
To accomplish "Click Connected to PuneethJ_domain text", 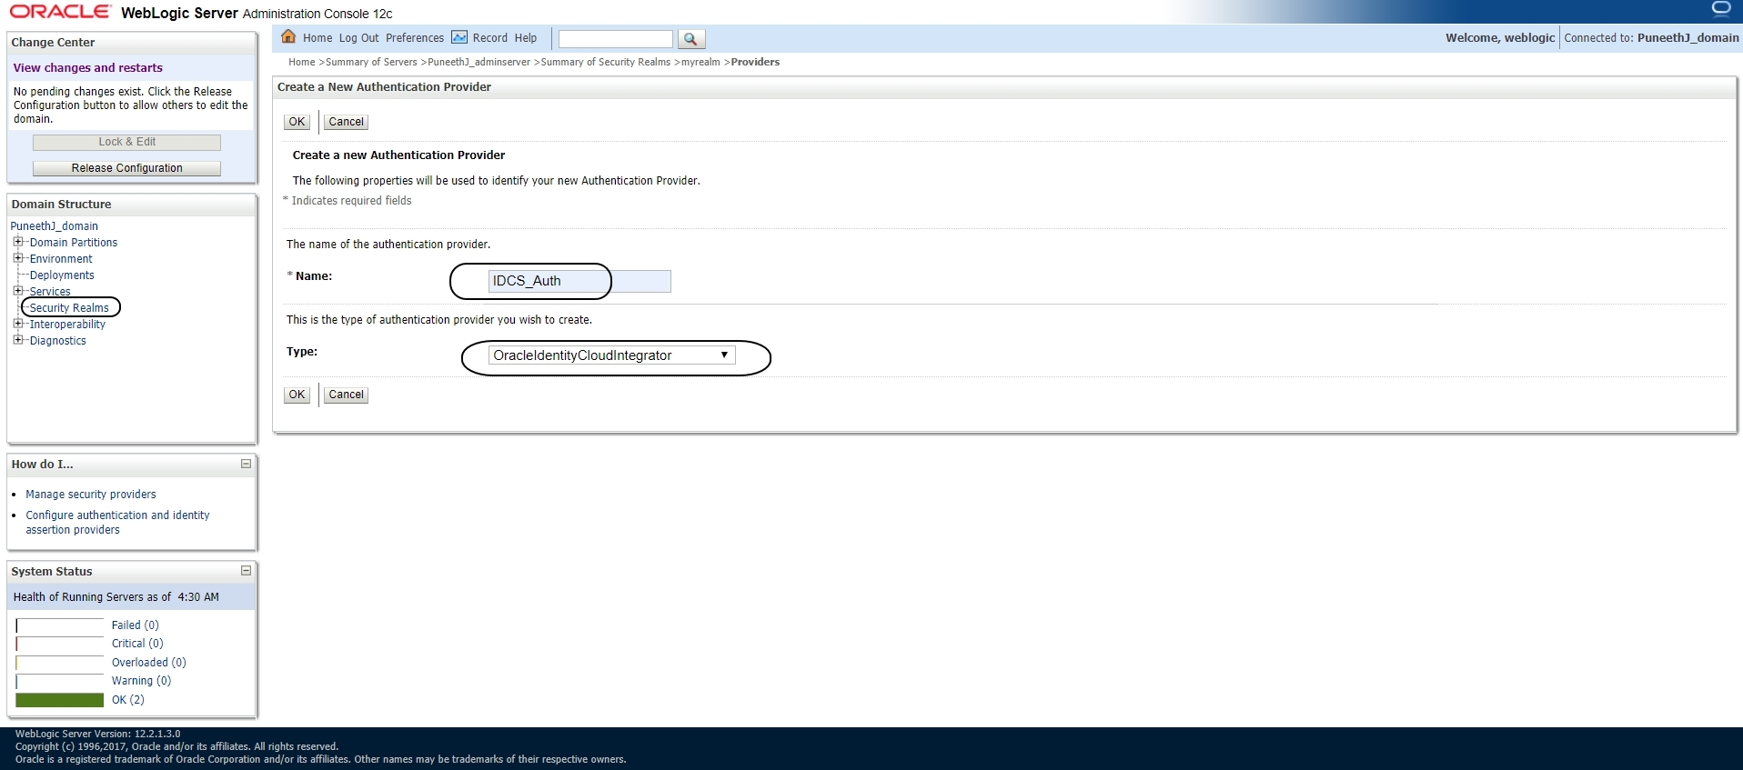I will coord(1651,38).
